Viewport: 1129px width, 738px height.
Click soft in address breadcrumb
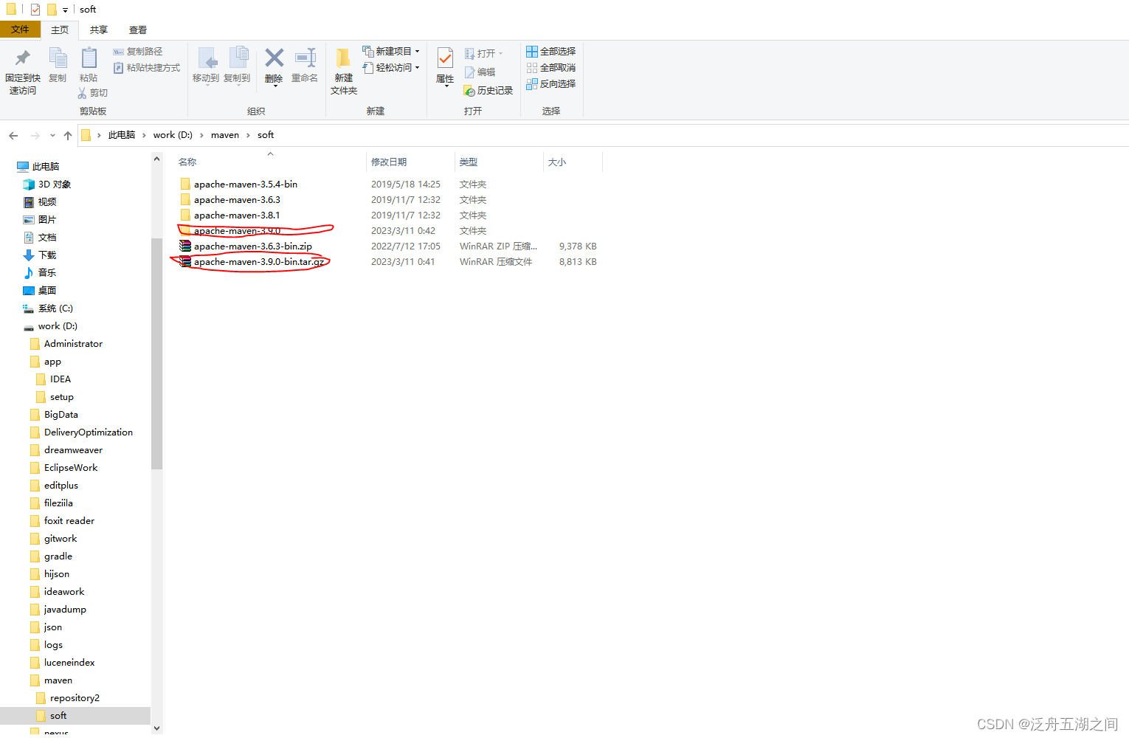[266, 135]
